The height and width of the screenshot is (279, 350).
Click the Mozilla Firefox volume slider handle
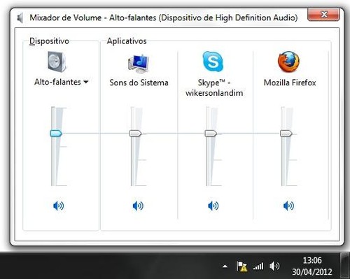(286, 134)
